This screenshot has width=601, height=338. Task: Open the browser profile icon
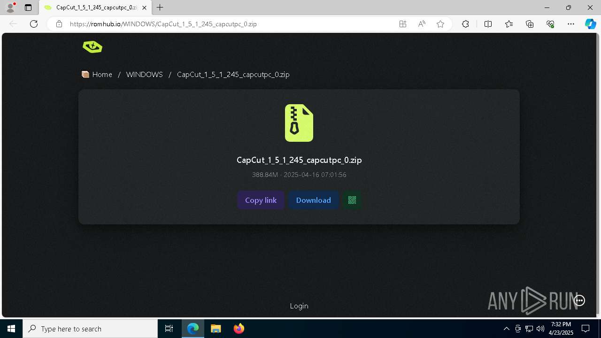point(10,8)
